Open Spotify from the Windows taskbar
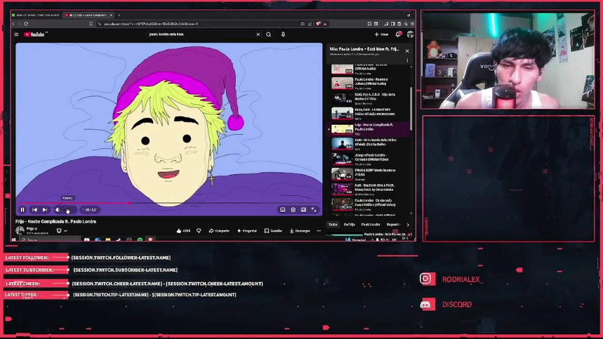This screenshot has height=339, width=603. [140, 240]
